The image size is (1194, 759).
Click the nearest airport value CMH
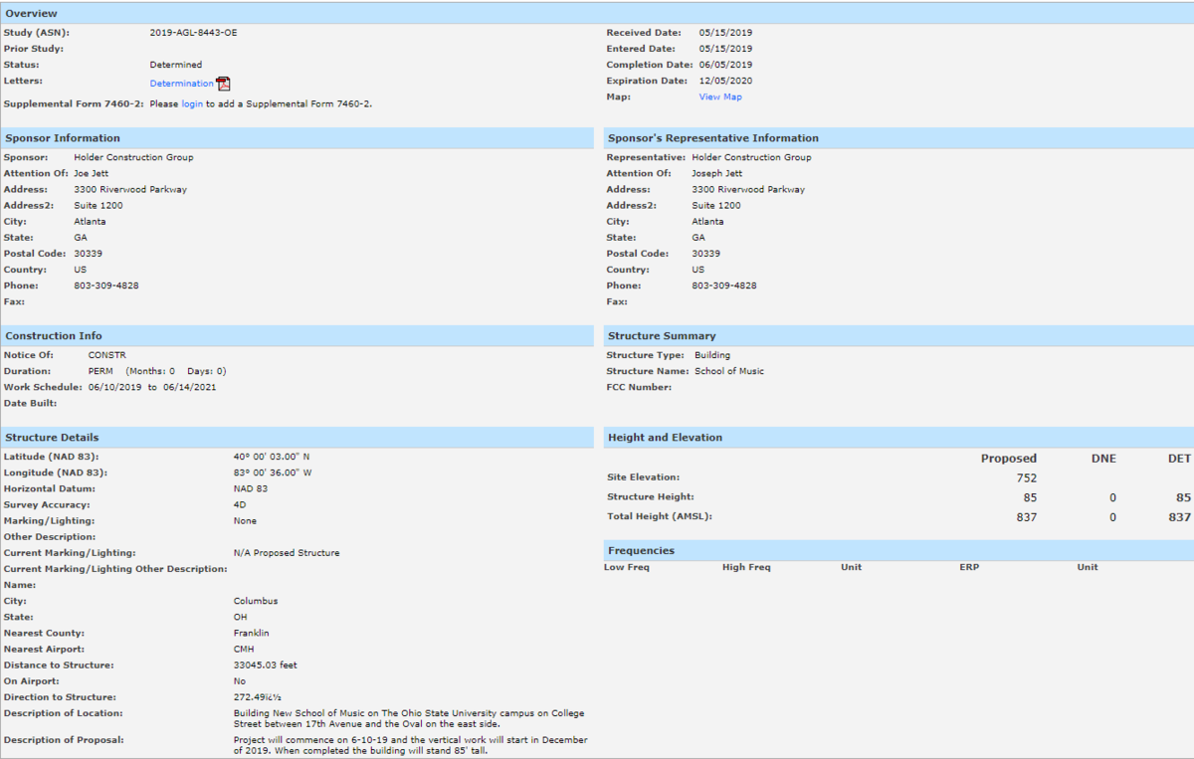click(244, 650)
